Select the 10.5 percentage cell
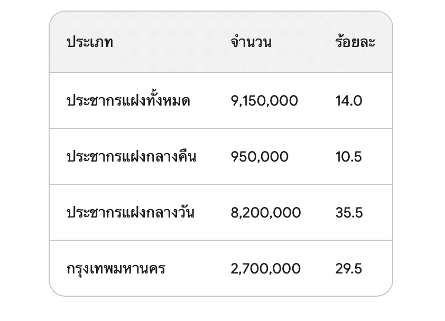 coord(349,157)
